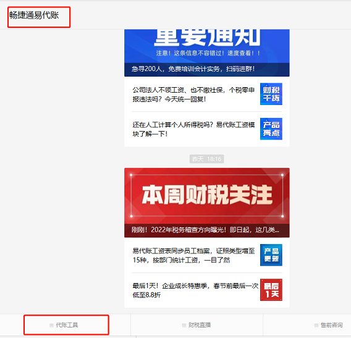
Task: Click the 2022年税务稽查方向 caption
Action: (x=205, y=230)
